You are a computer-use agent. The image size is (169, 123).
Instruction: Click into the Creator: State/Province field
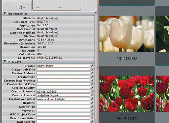64,81
